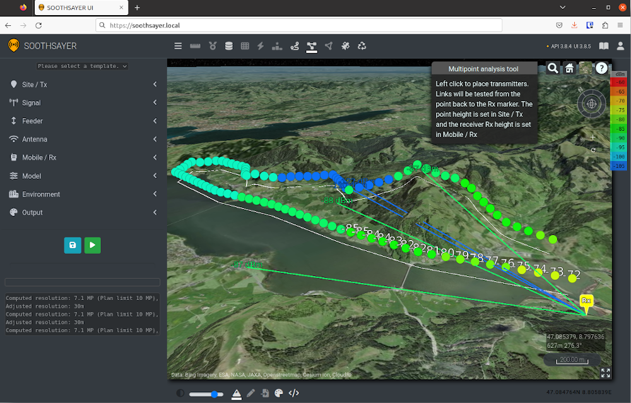Image resolution: width=631 pixels, height=403 pixels.
Task: Click the green run calculation button
Action: click(93, 245)
